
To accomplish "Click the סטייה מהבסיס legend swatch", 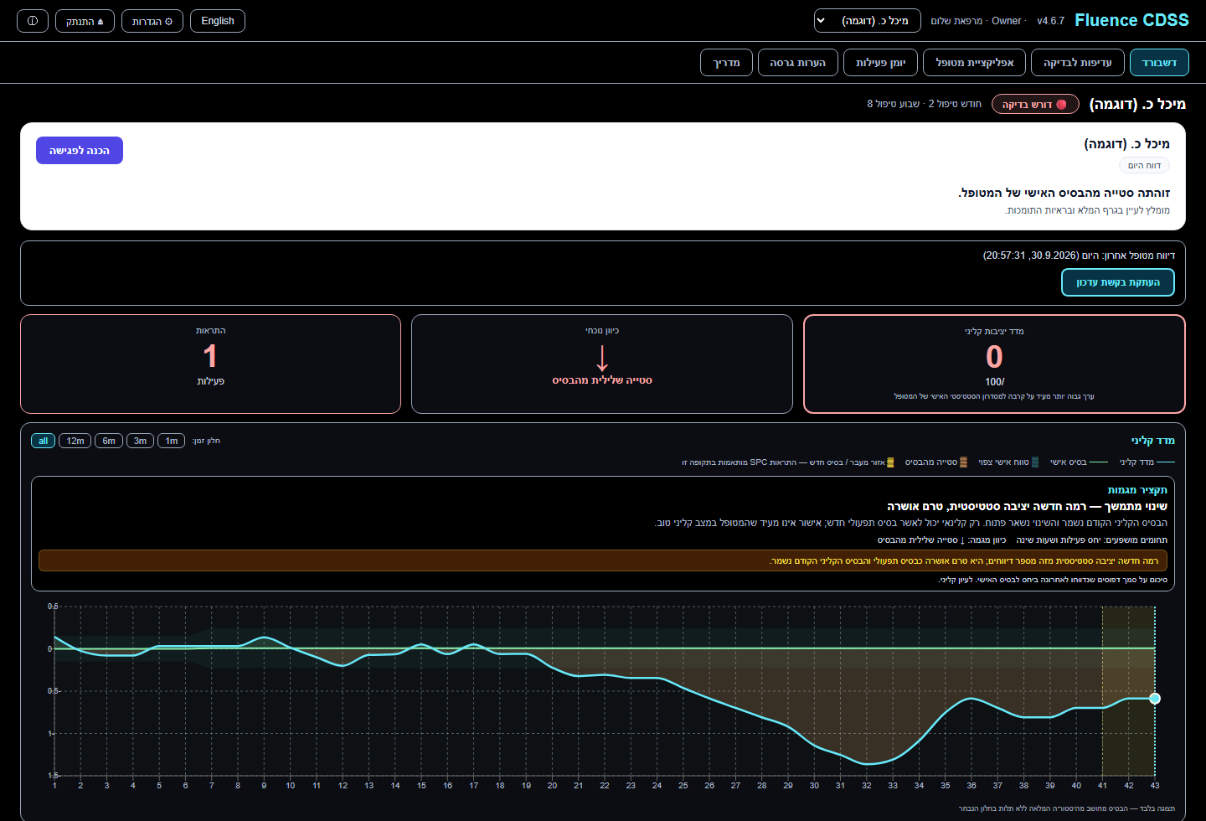I will tap(963, 462).
